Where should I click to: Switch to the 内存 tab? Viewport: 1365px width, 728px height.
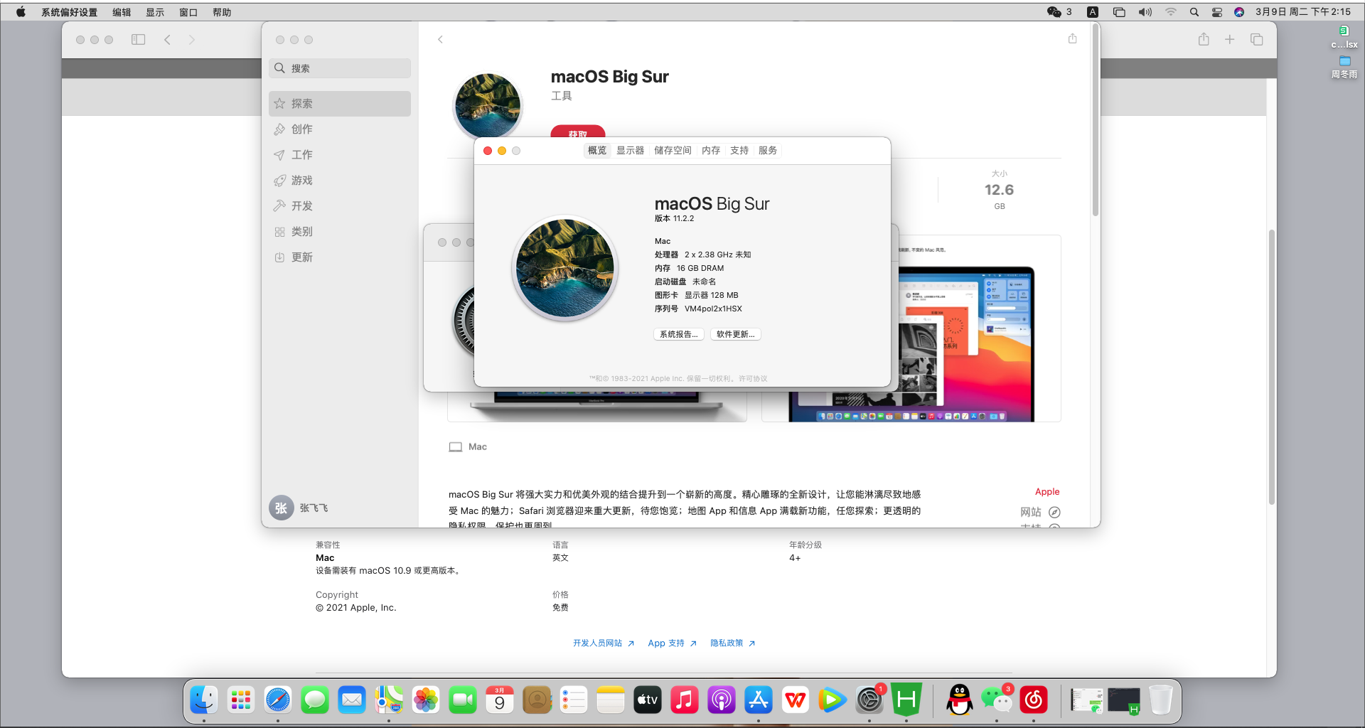(711, 150)
